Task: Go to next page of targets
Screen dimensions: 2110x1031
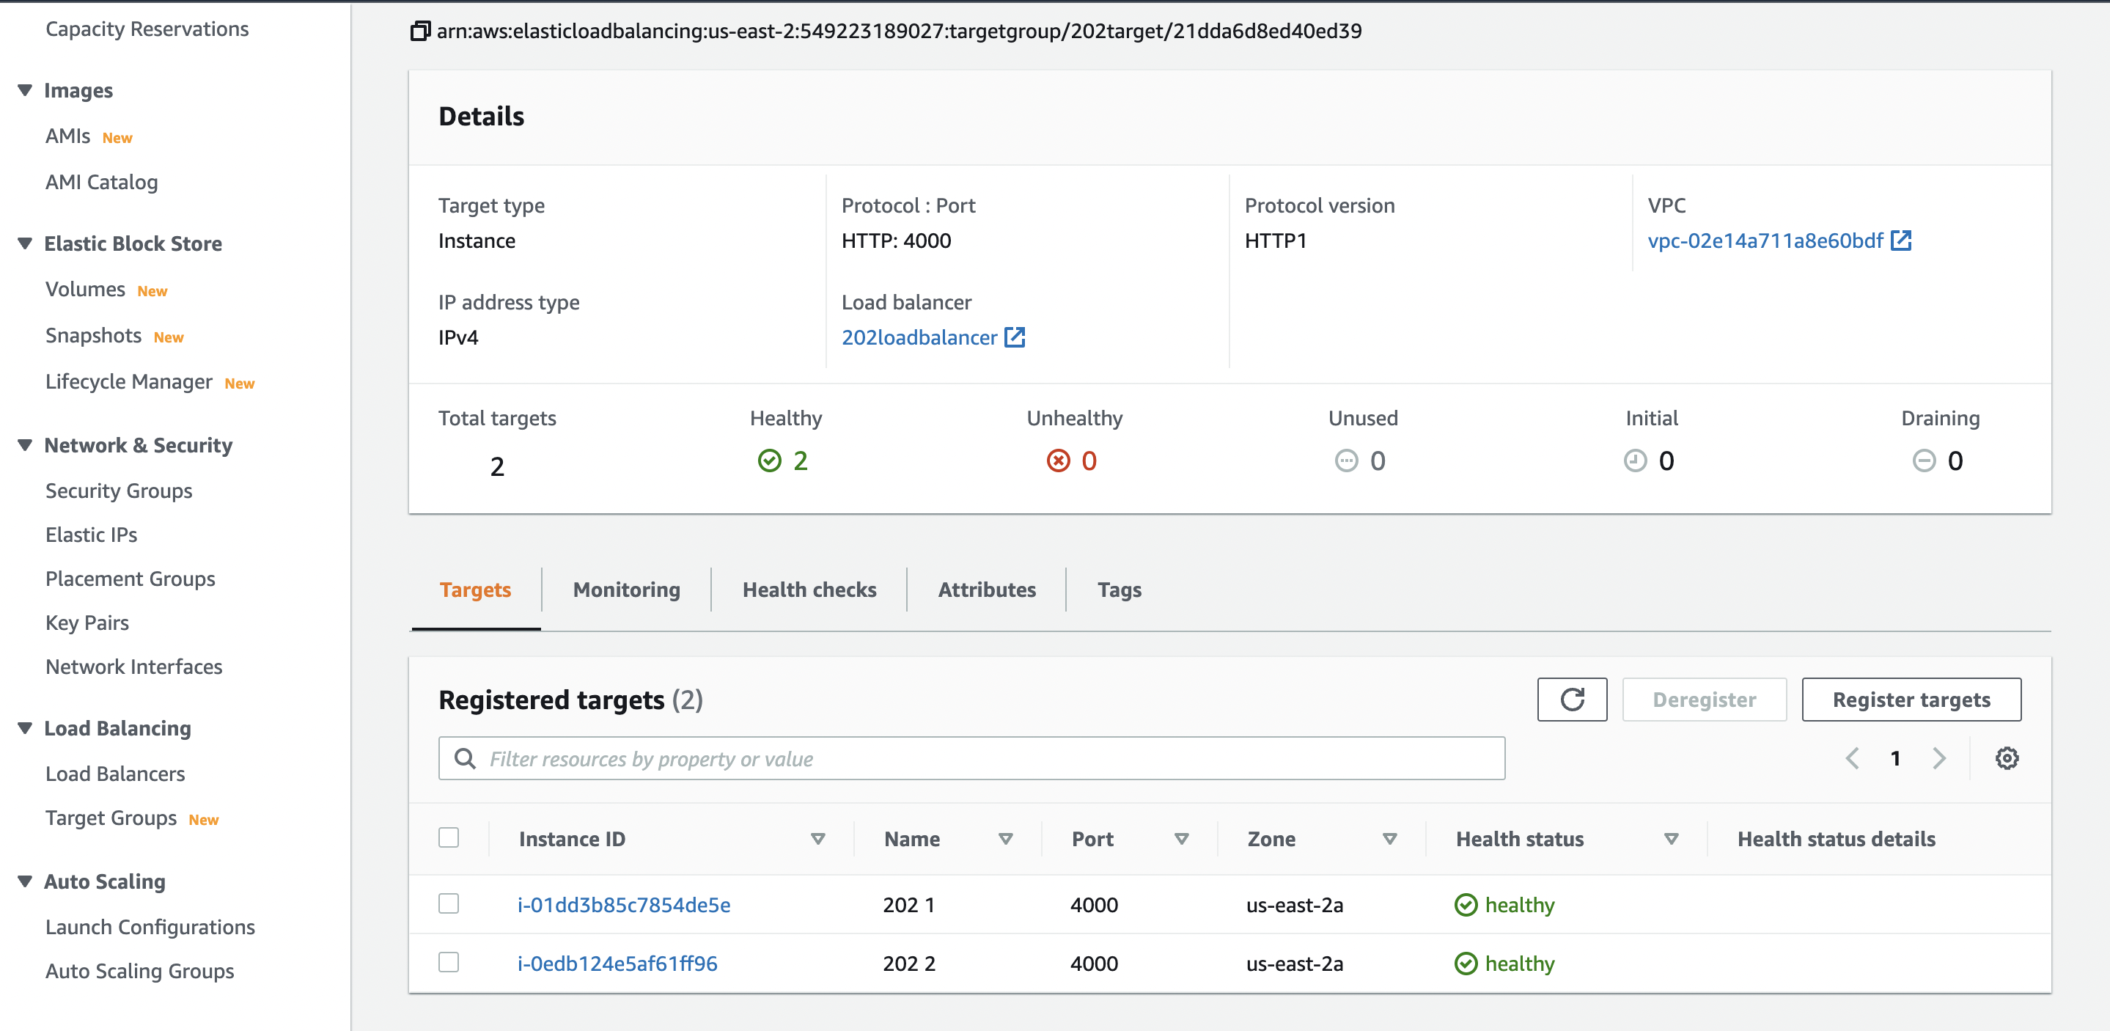Action: tap(1938, 758)
